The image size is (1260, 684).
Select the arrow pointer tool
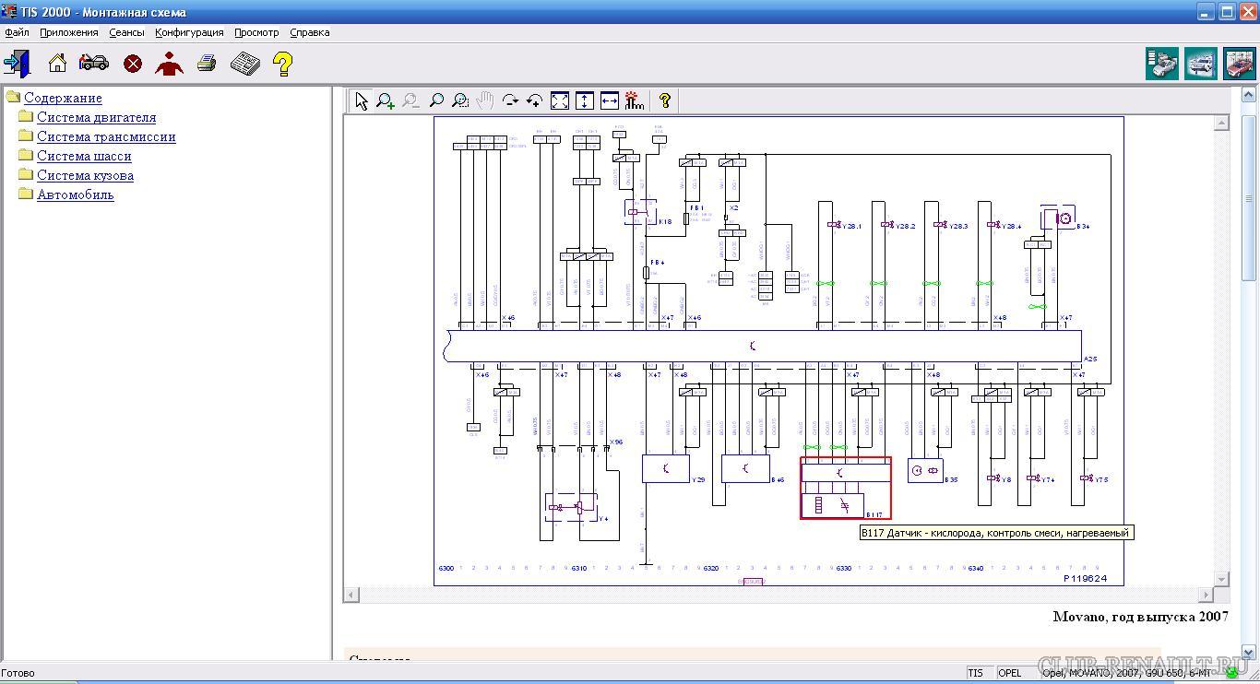(362, 100)
